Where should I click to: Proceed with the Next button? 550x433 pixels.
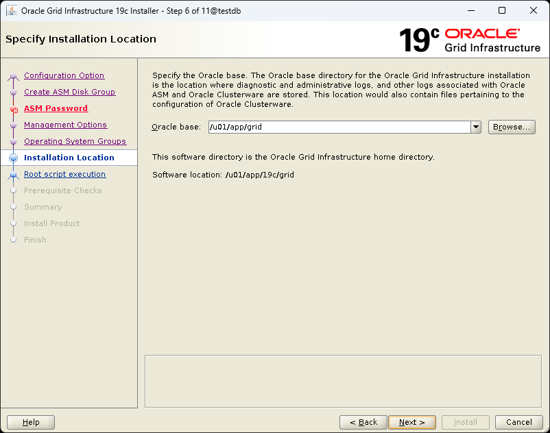coord(412,422)
